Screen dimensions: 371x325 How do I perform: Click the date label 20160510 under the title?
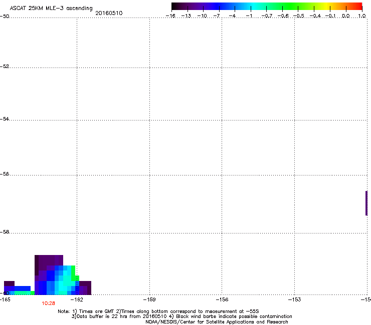click(x=109, y=13)
